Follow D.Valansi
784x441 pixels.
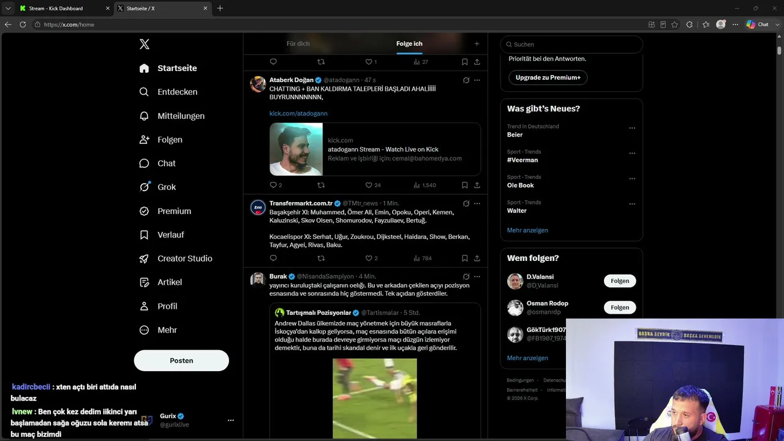pyautogui.click(x=620, y=281)
